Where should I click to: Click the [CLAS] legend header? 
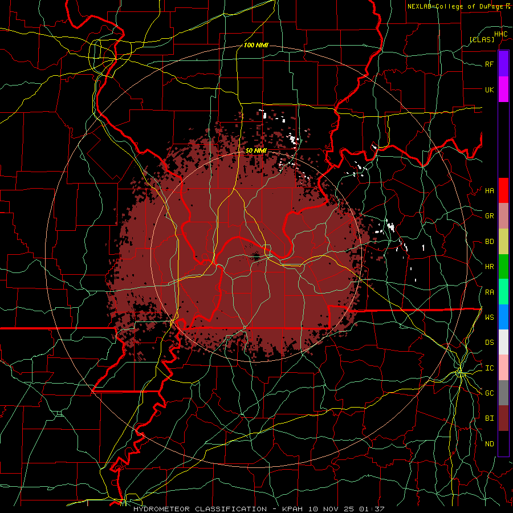click(x=482, y=39)
